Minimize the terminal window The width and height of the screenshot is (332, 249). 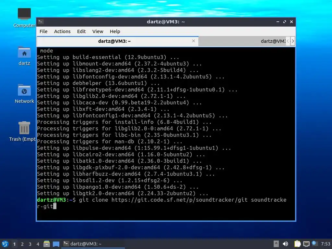(278, 22)
